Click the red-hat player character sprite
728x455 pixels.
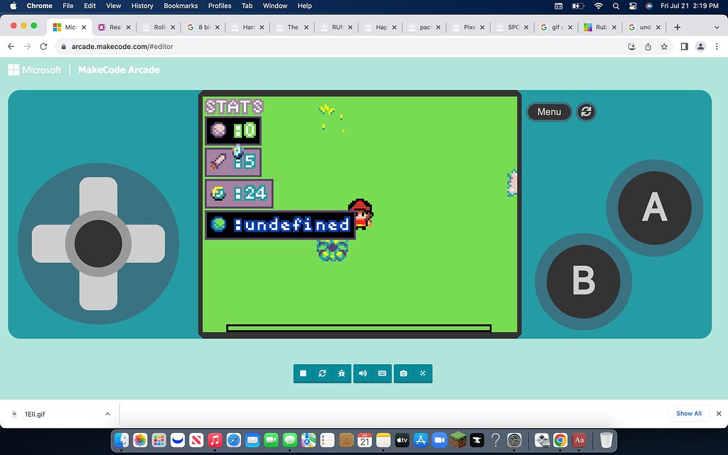click(x=361, y=214)
